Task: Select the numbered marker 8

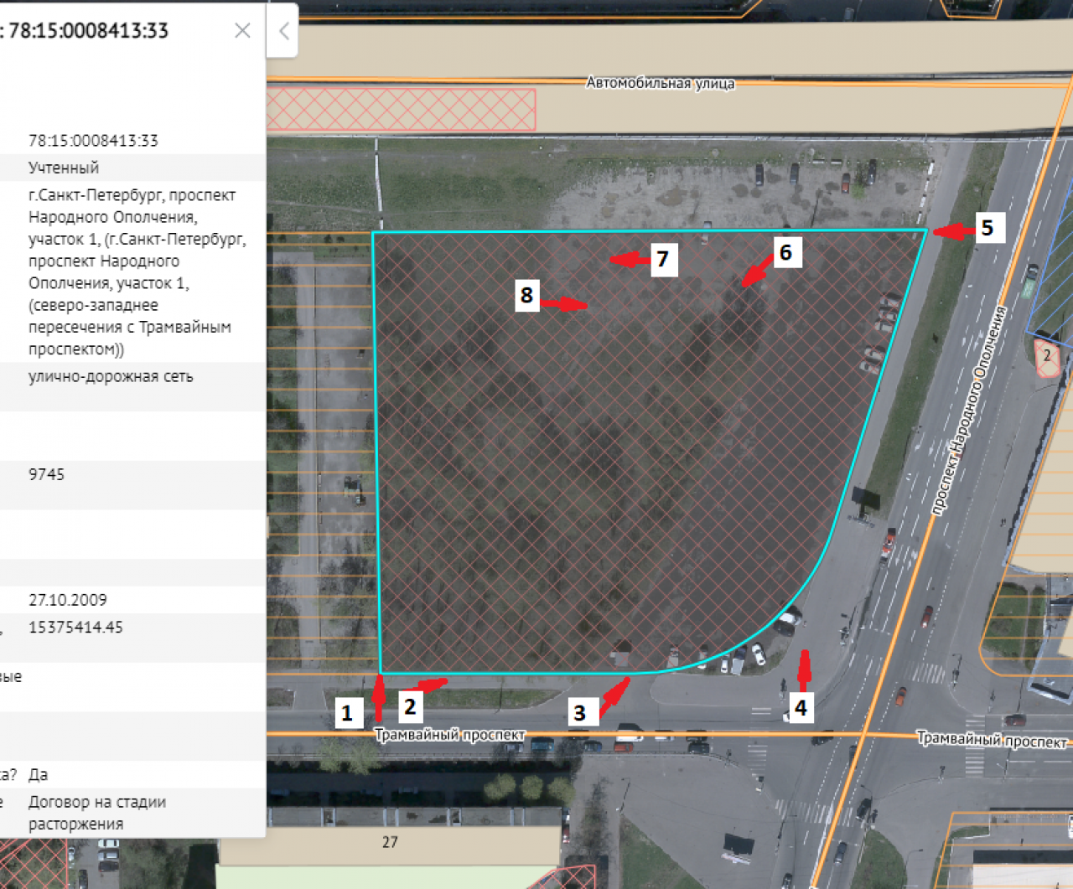Action: click(x=526, y=295)
